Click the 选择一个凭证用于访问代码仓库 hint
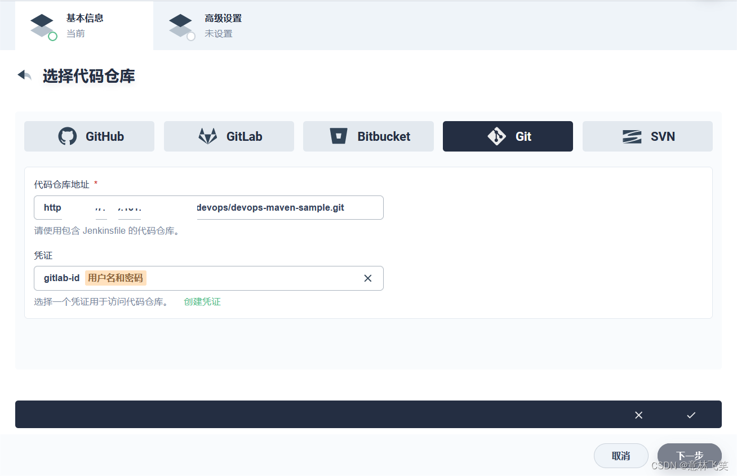The height and width of the screenshot is (476, 737). pyautogui.click(x=101, y=302)
